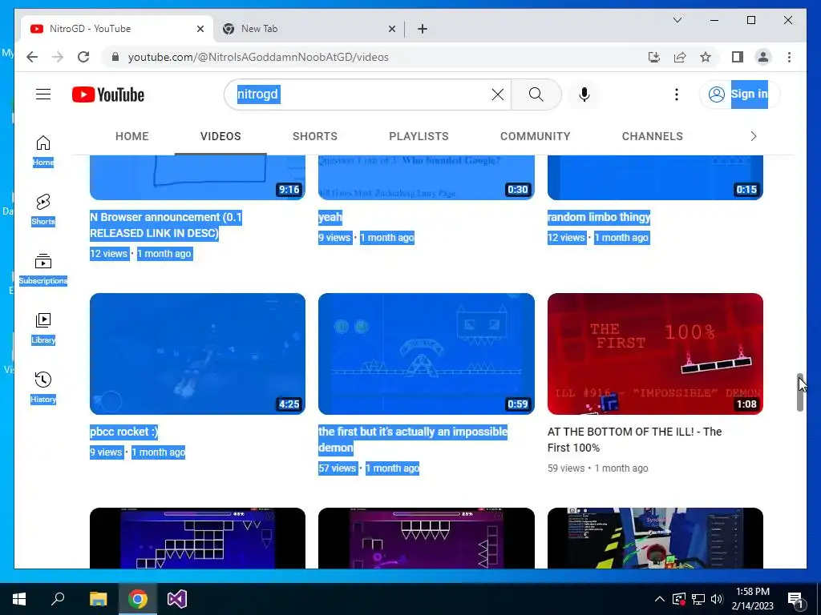The image size is (821, 615).
Task: Click impossible demon thumbnail 0:59
Action: (427, 354)
